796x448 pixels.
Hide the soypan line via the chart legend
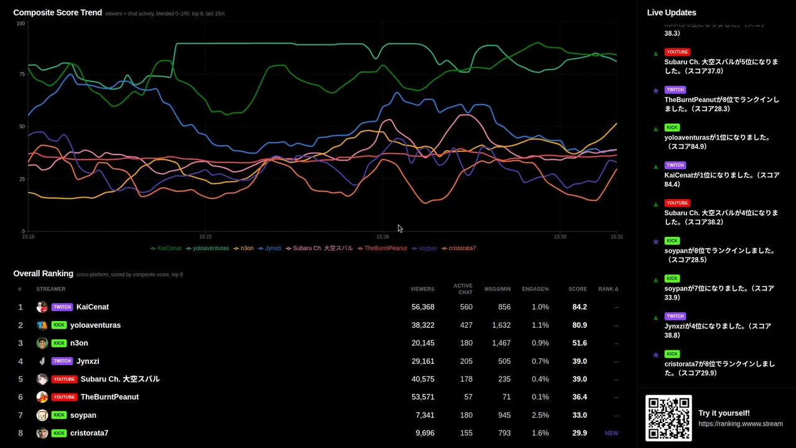tap(424, 248)
